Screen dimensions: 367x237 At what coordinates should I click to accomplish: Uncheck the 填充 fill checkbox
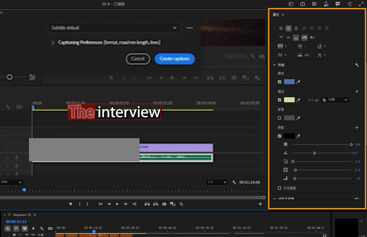(280, 82)
